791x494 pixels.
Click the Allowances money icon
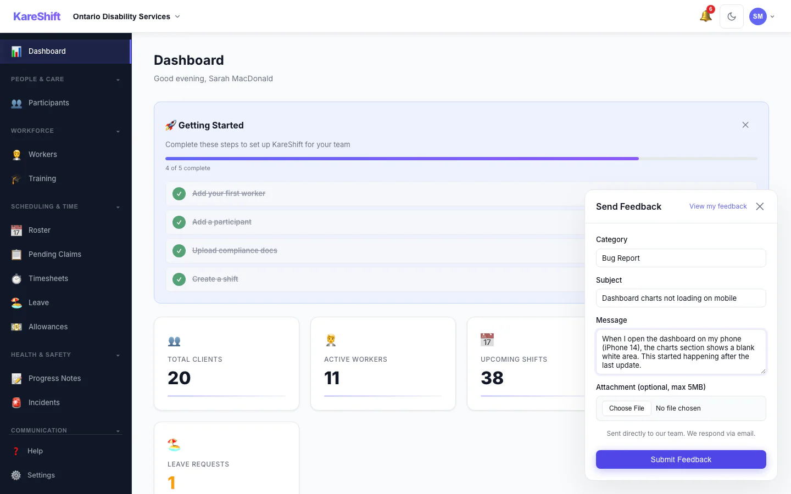click(x=16, y=327)
